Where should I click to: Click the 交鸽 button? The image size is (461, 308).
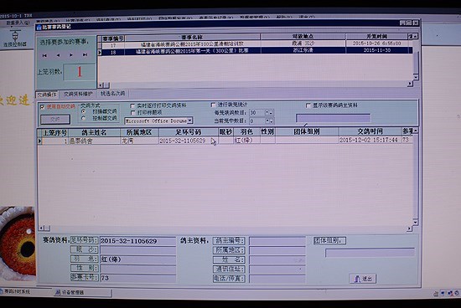coord(55,119)
